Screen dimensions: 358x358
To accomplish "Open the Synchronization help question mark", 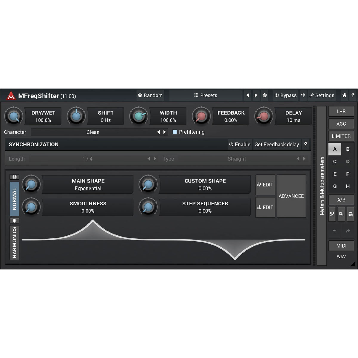I will (305, 144).
